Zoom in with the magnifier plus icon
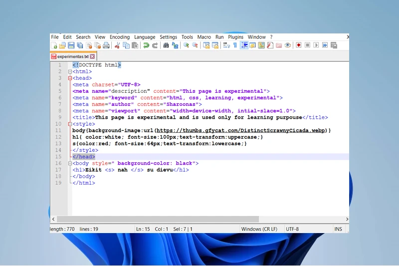The width and height of the screenshot is (399, 266). tap(186, 45)
